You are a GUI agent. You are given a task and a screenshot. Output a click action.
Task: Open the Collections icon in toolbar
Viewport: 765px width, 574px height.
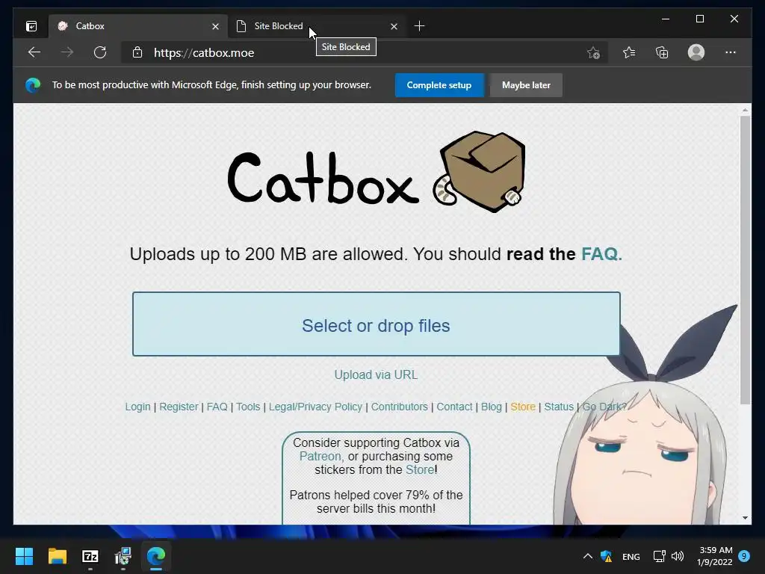[x=662, y=52]
